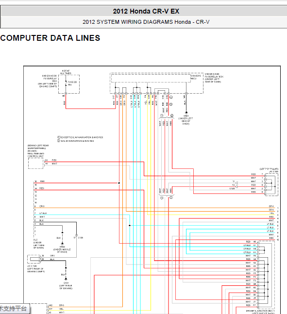287x314 pixels.
Task: Select the Real Time AWD Control Unit caption
Action: coord(38,151)
